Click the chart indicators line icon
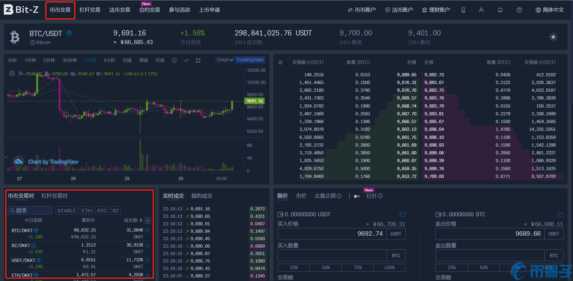Image resolution: width=573 pixels, height=281 pixels. pyautogui.click(x=186, y=60)
